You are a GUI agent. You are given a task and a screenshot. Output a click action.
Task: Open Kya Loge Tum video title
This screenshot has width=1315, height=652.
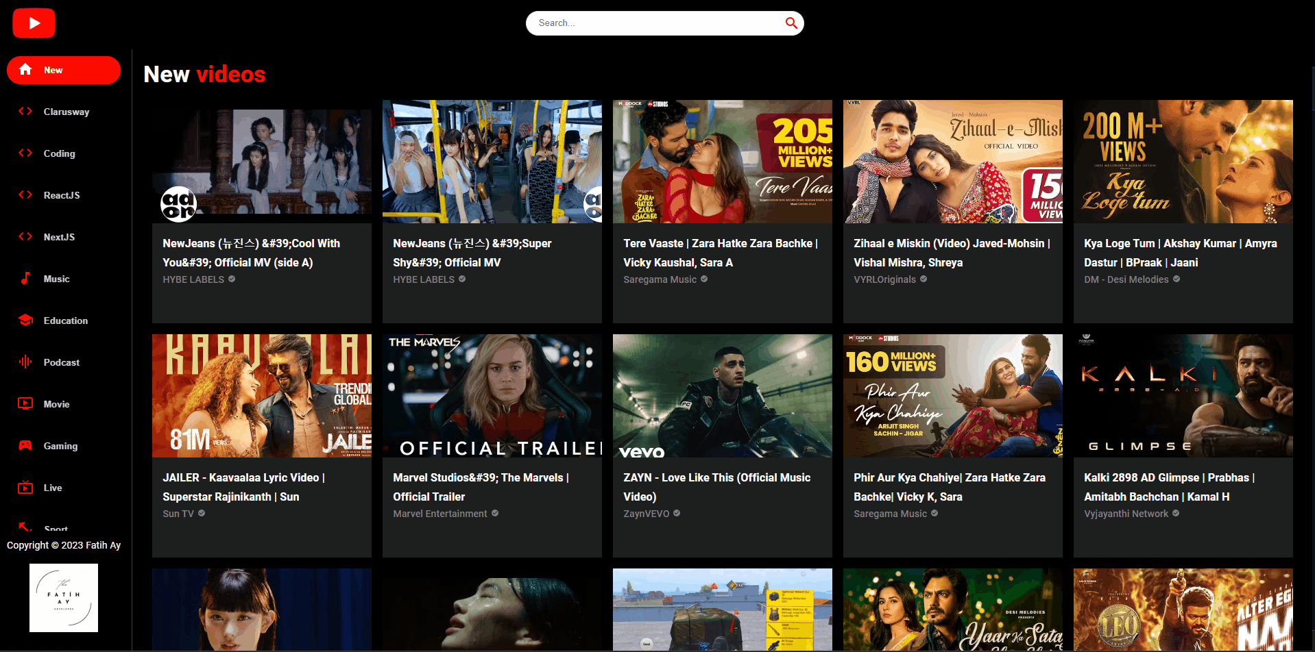pyautogui.click(x=1180, y=253)
